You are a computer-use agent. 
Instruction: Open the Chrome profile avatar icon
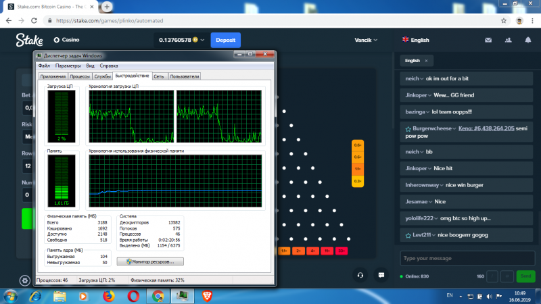(519, 21)
